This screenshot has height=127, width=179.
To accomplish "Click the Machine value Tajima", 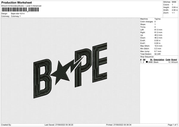I will click(158, 19).
